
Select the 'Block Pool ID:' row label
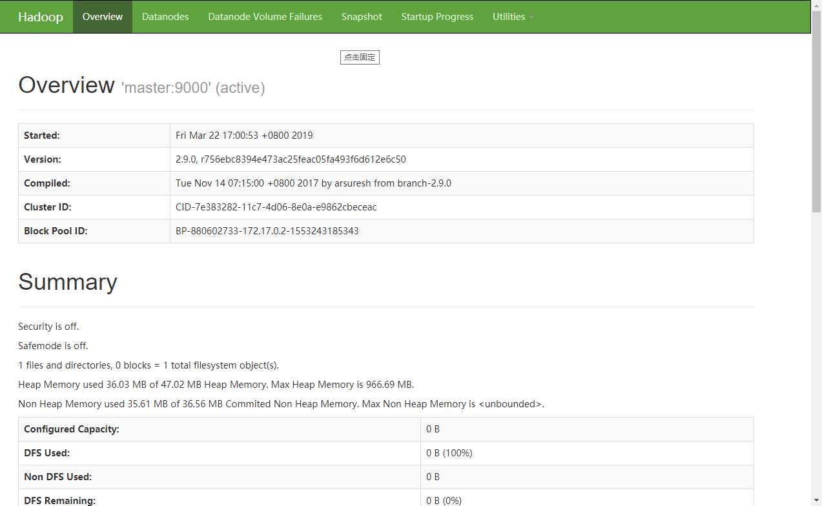56,231
